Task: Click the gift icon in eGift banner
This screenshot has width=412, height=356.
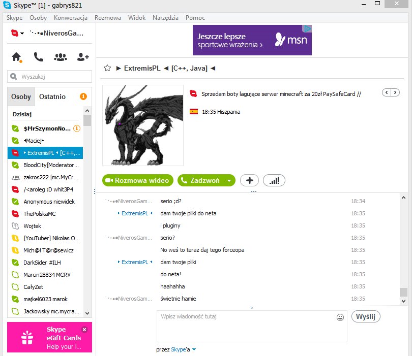Action: tap(27, 337)
